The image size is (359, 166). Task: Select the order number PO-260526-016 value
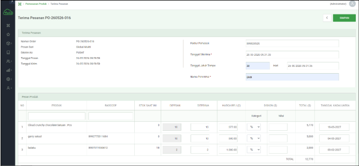[x=85, y=41]
